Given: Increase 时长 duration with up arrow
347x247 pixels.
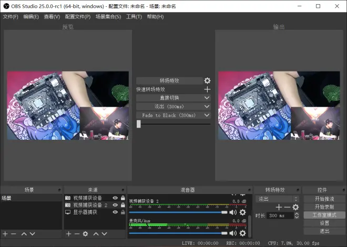Looking at the screenshot, I should 297,213.
